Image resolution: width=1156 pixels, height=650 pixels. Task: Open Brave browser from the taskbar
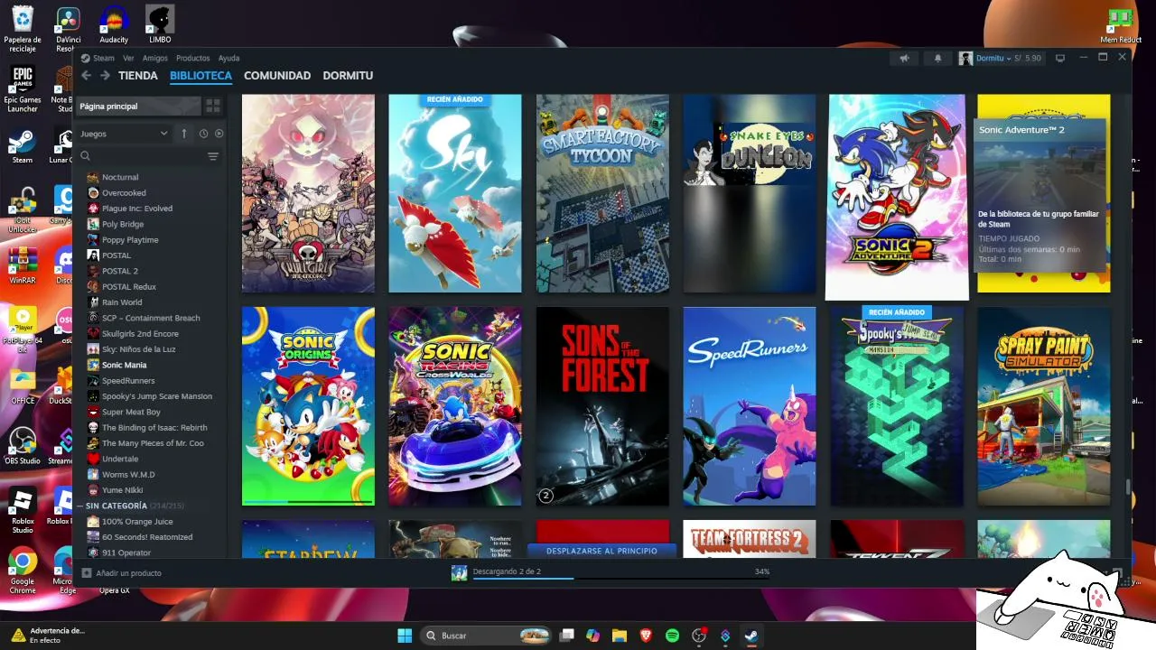[x=646, y=636]
